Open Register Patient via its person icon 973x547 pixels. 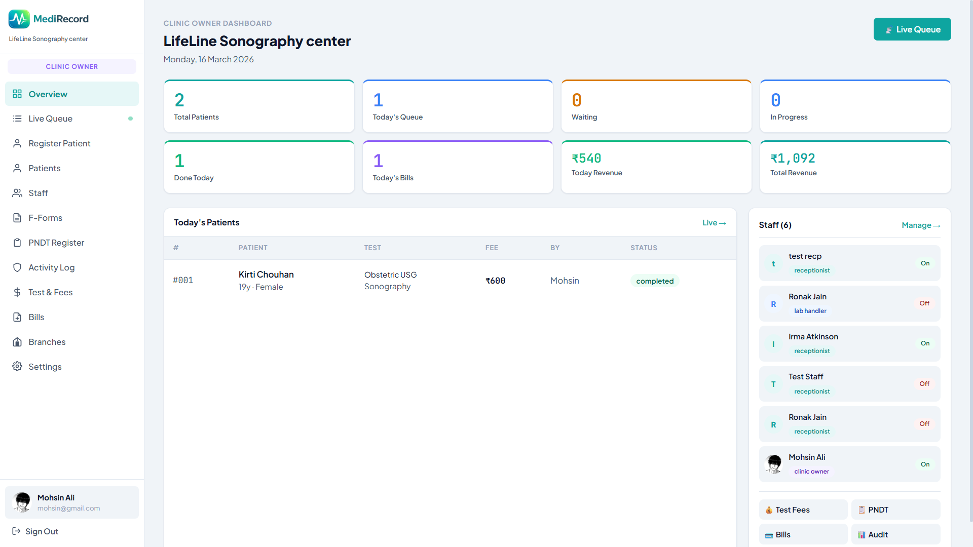(17, 143)
